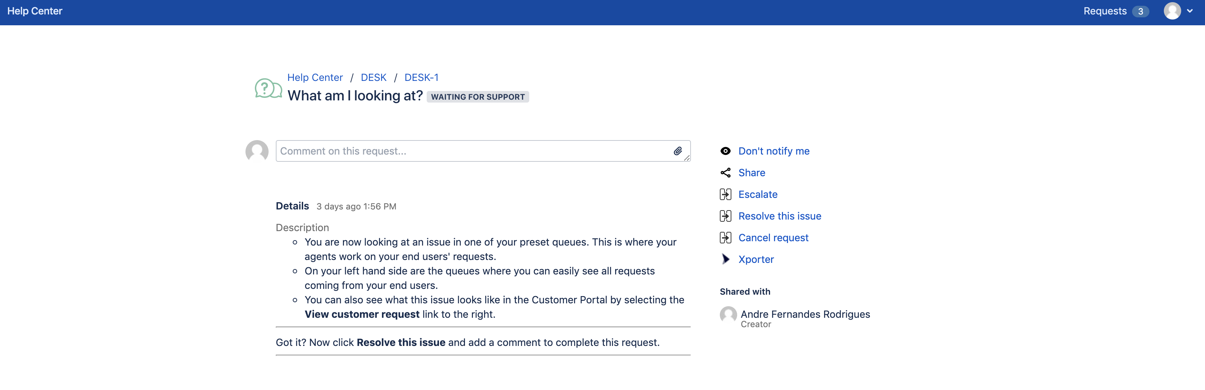
Task: Click in the comment on this request field
Action: click(473, 151)
